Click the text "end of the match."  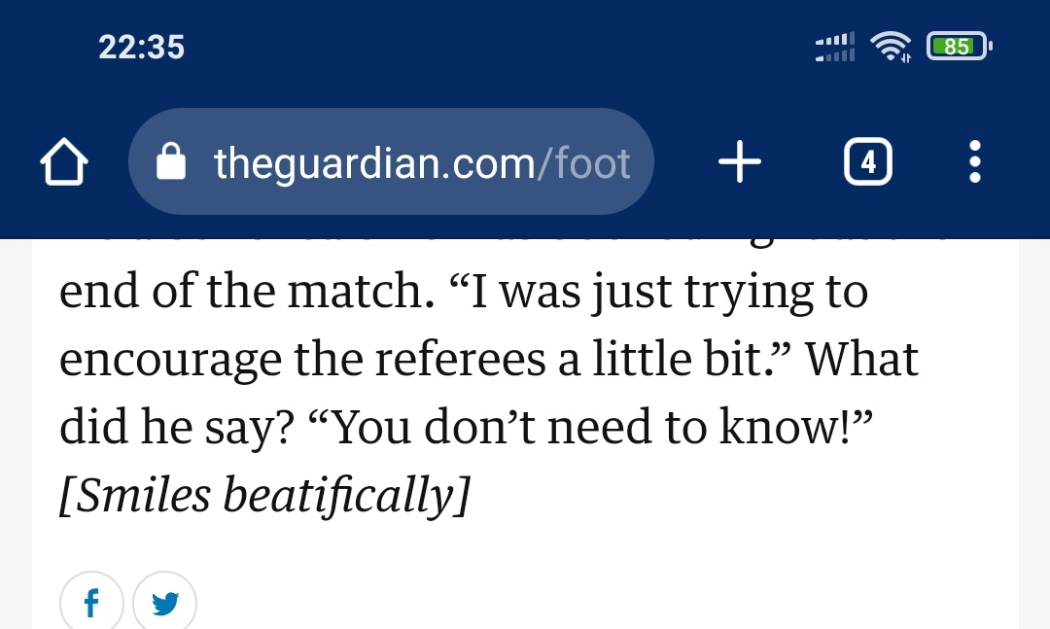(247, 292)
